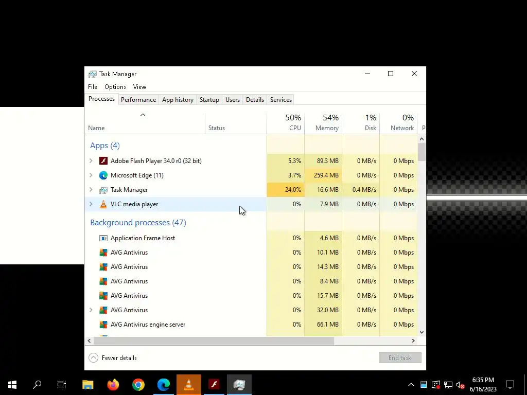
Task: Launch Google Chrome from the taskbar
Action: pyautogui.click(x=138, y=385)
